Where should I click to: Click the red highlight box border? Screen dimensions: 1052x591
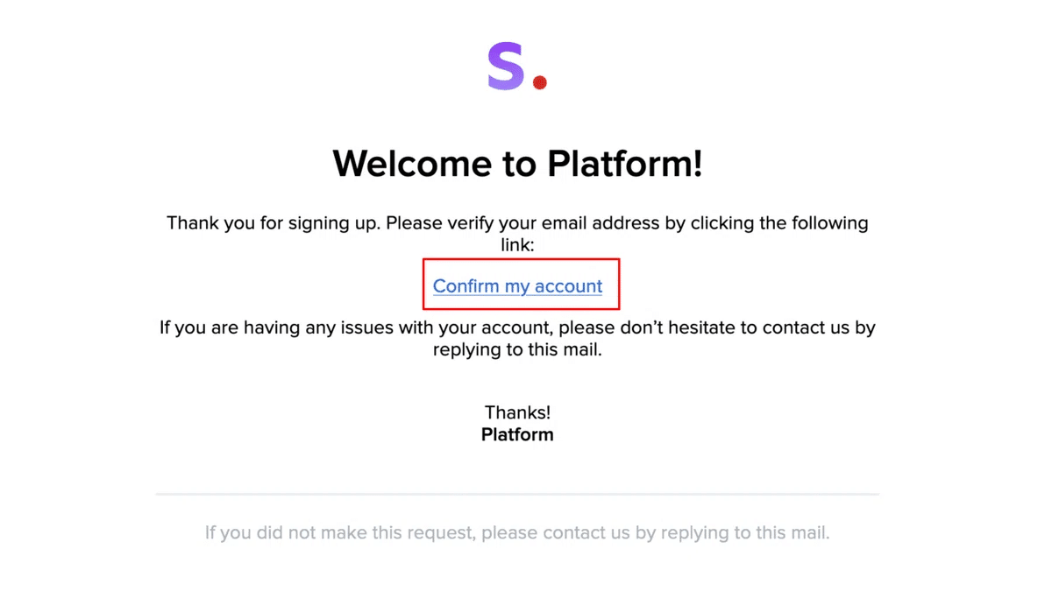522,259
